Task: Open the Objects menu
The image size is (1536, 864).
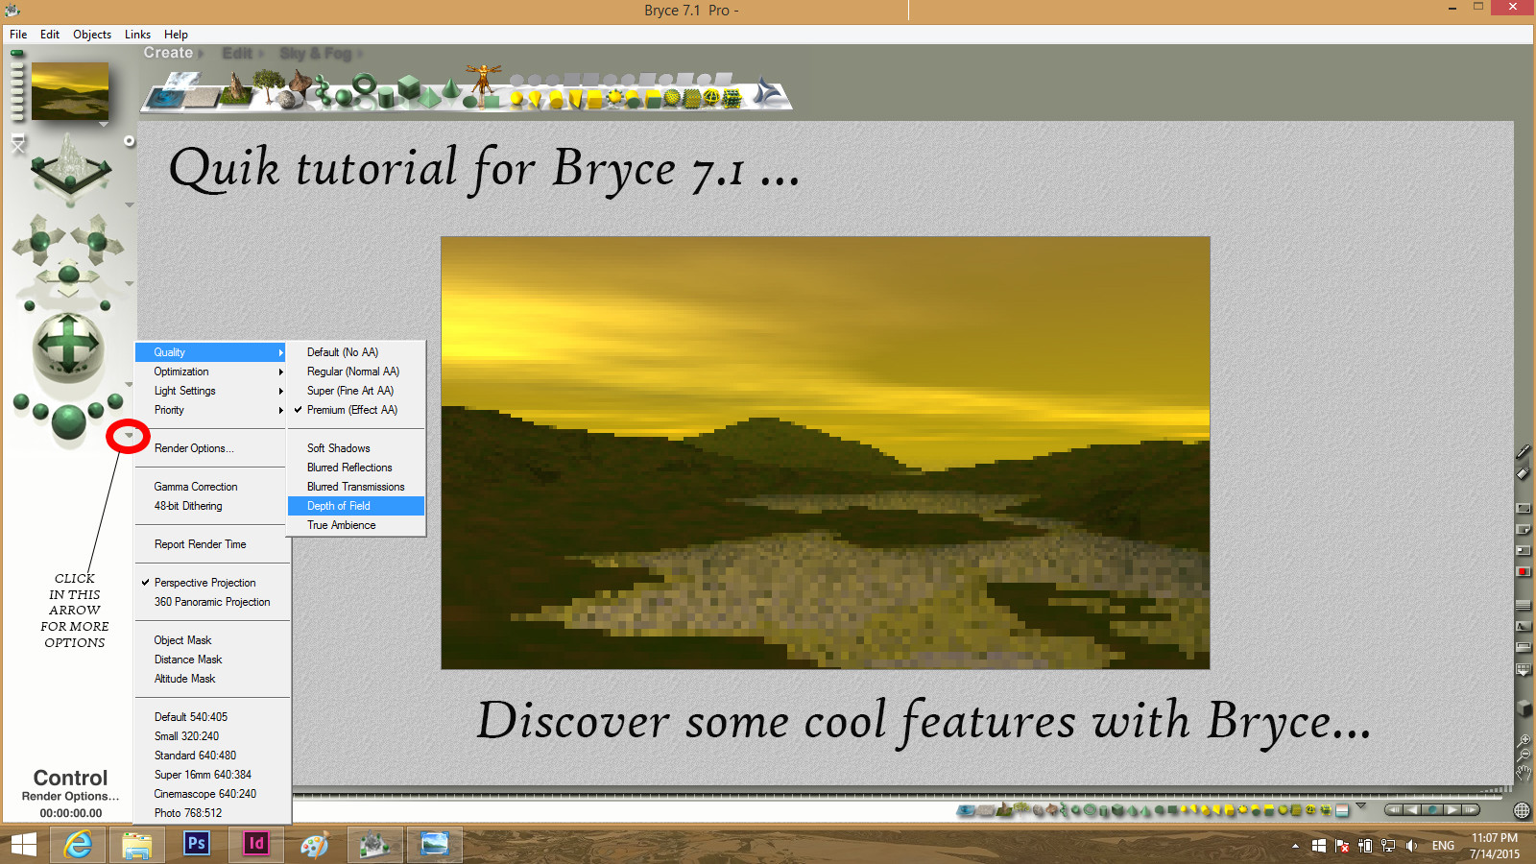Action: point(92,35)
